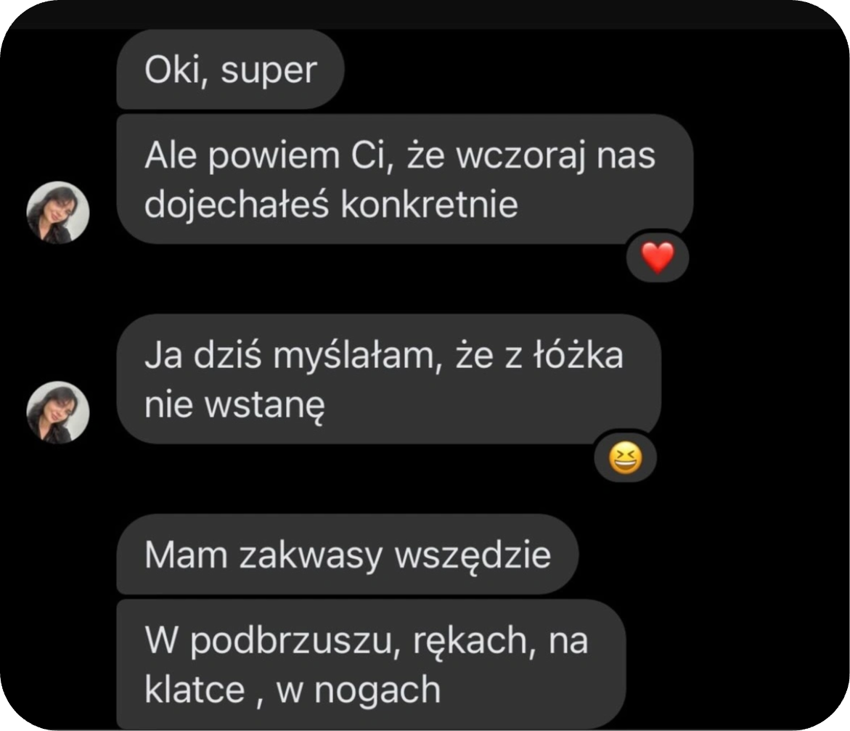Image resolution: width=850 pixels, height=731 pixels.
Task: Tap the red heart reaction
Action: tap(658, 257)
